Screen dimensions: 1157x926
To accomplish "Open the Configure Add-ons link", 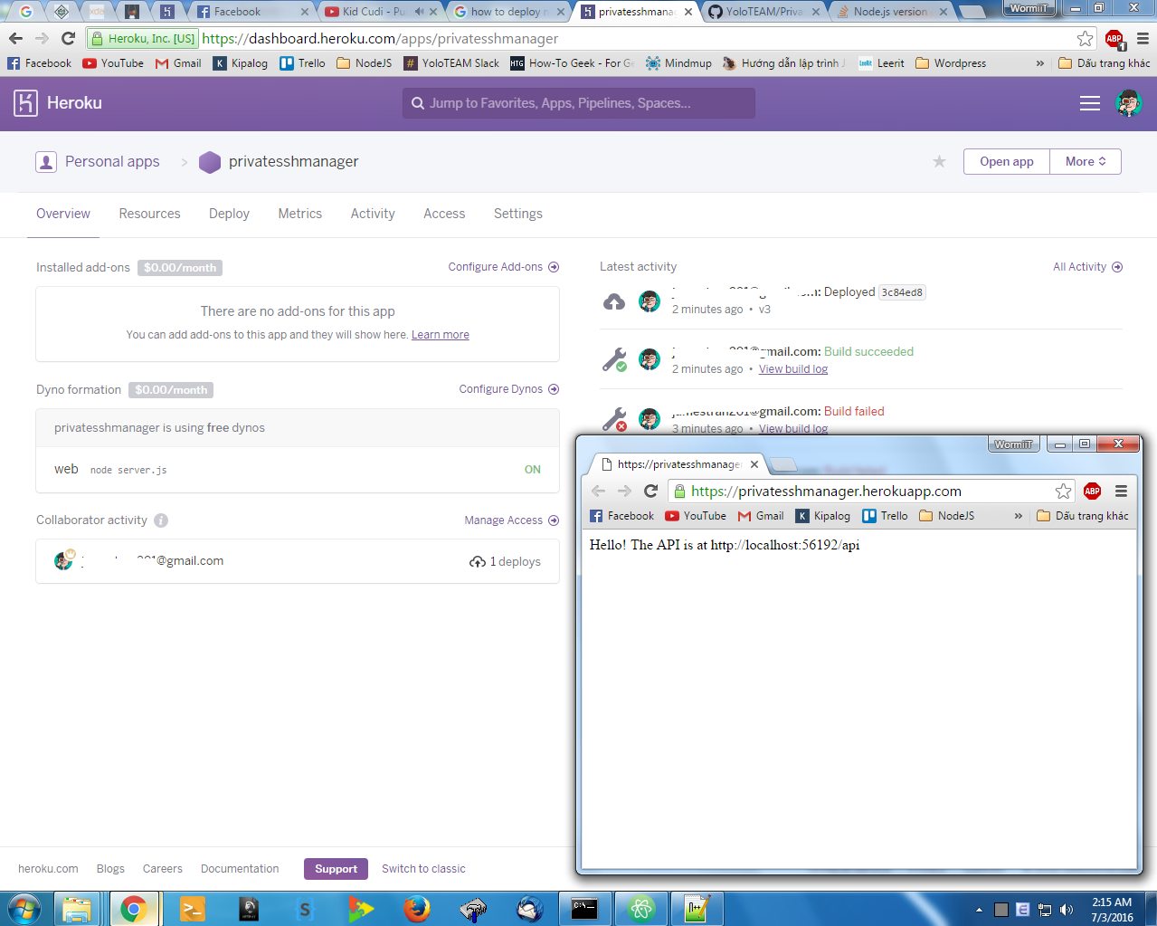I will 503,267.
